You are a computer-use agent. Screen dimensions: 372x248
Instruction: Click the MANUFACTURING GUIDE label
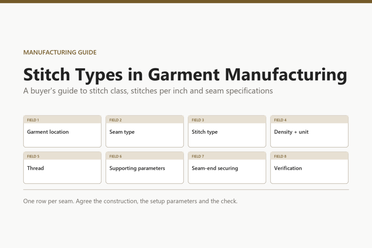[60, 52]
